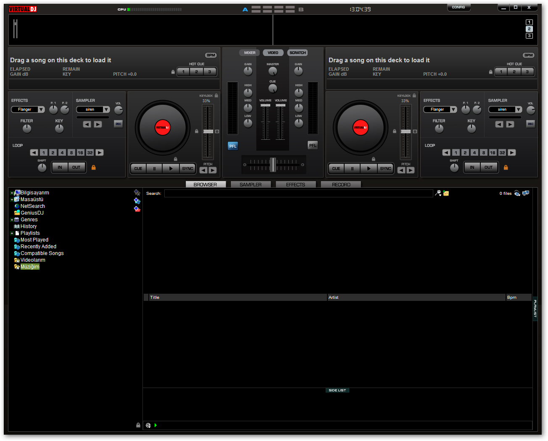The width and height of the screenshot is (548, 441).
Task: Open right deck siren sampler dropdown
Action: point(505,109)
